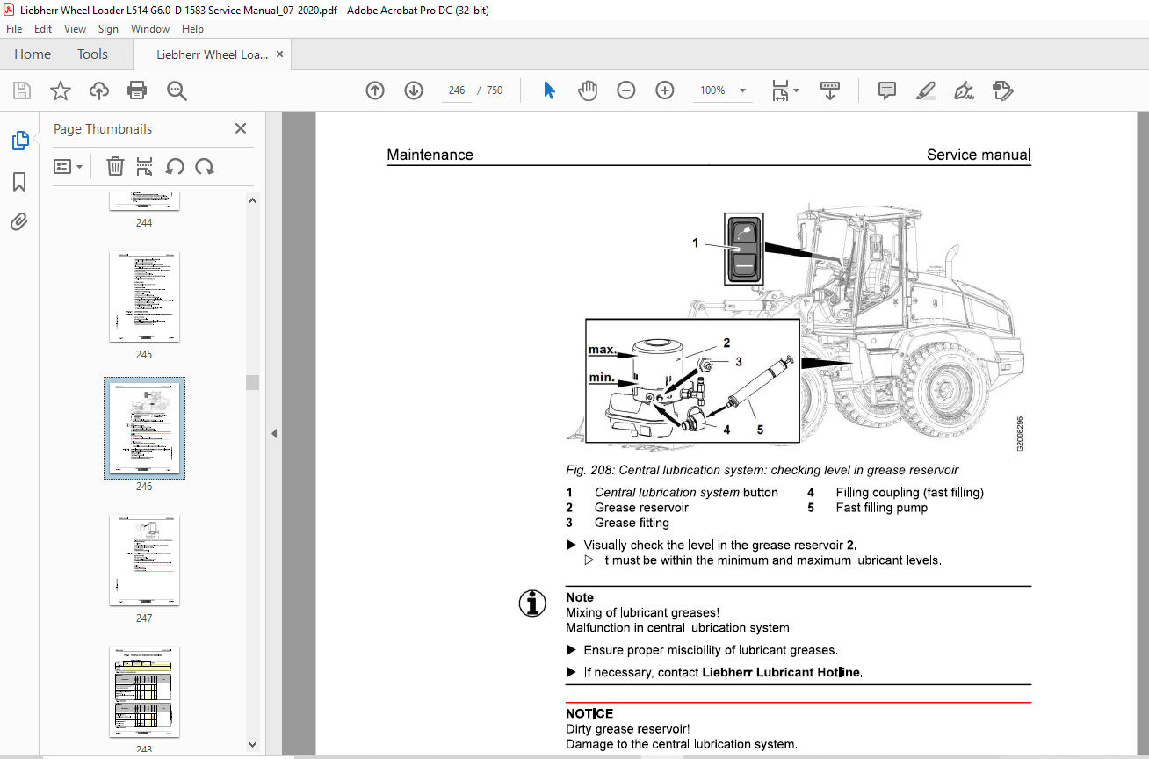Viewport: 1149px width, 759px height.
Task: Select page 246 thumbnail
Action: tap(144, 429)
